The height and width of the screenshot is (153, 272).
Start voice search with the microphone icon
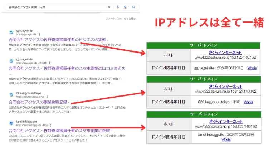click(x=117, y=7)
